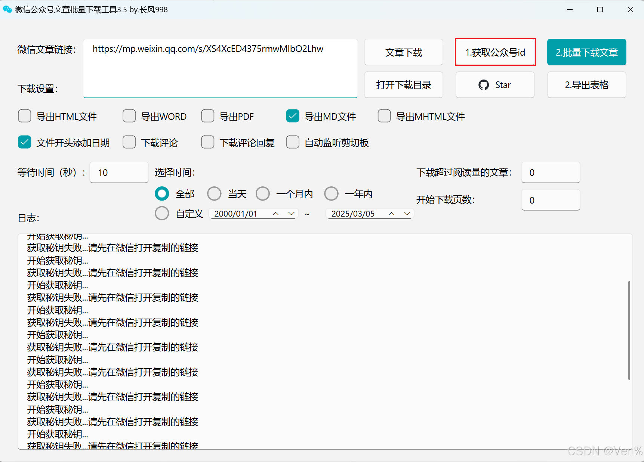Select the 全部 time radio button
The image size is (644, 462).
(x=162, y=194)
